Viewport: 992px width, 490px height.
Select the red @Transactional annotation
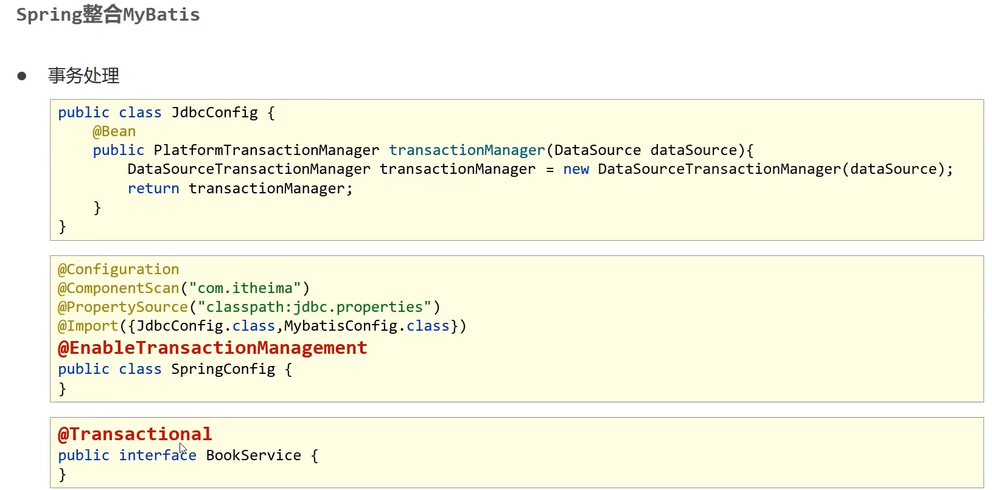coord(134,434)
